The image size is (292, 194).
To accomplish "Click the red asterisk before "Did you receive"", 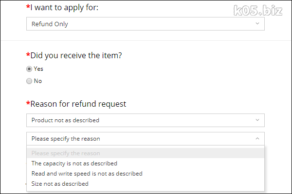I will coord(27,54).
